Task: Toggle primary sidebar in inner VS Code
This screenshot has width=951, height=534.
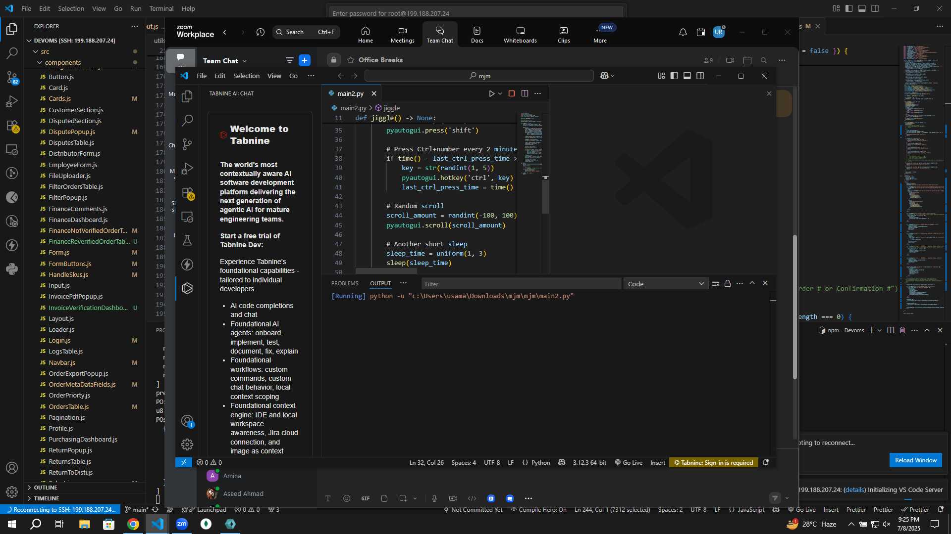Action: pos(674,76)
